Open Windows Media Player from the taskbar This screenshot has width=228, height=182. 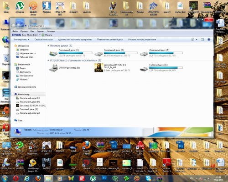(x=60, y=178)
